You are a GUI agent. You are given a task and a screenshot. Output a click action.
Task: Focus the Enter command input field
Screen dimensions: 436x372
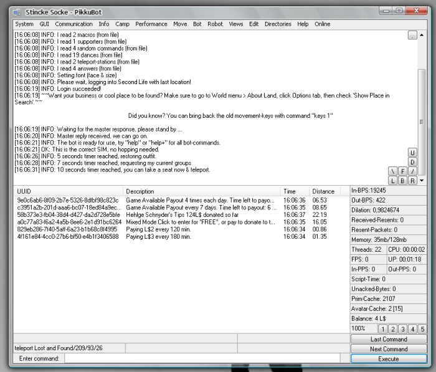click(x=206, y=359)
